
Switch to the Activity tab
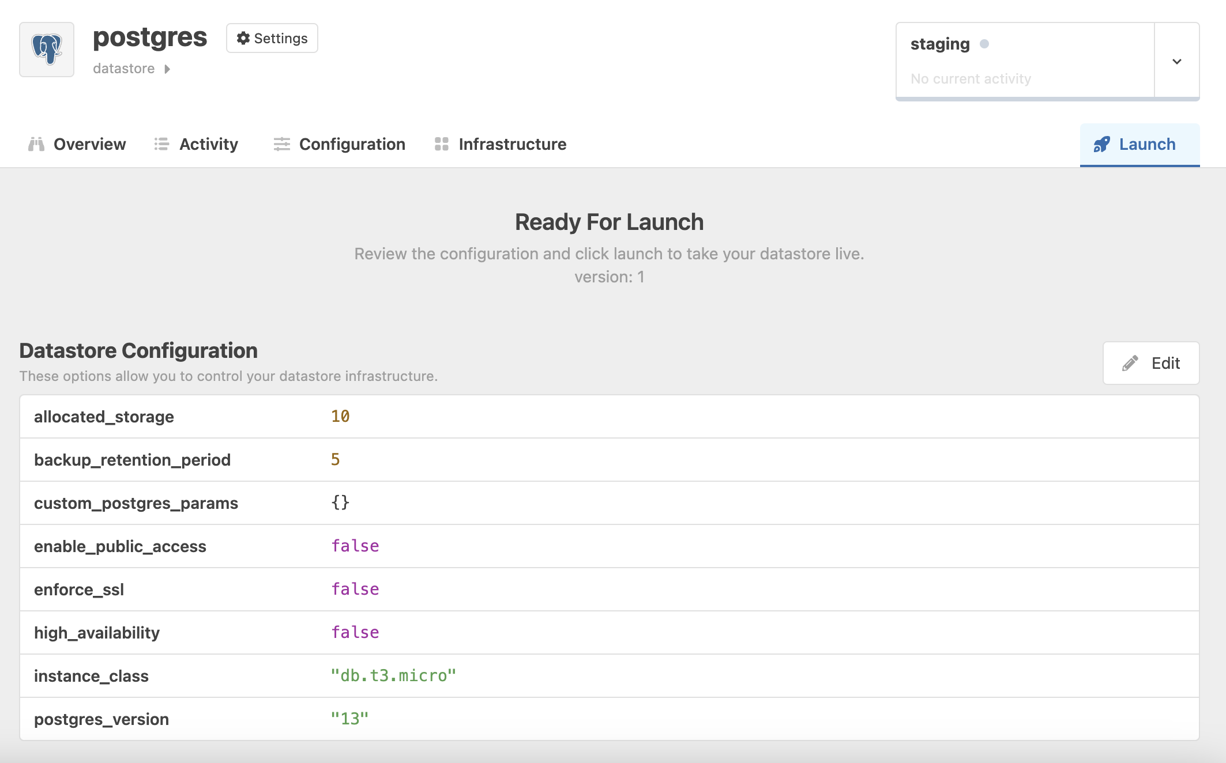pyautogui.click(x=208, y=144)
